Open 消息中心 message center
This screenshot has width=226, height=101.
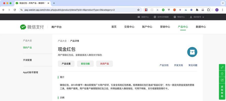143,17
